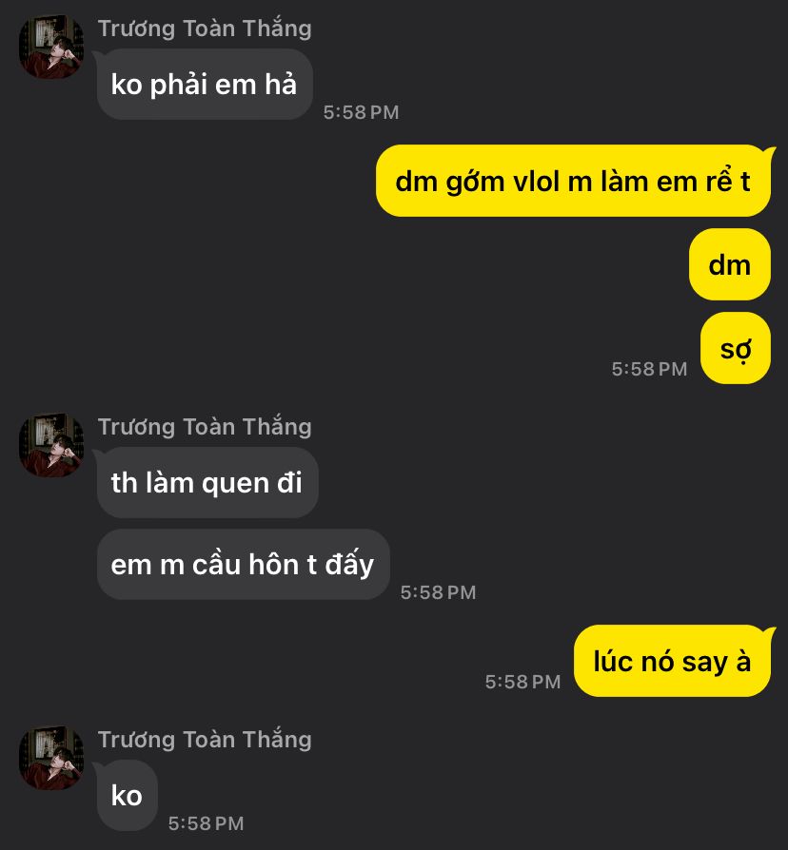Image resolution: width=788 pixels, height=850 pixels.
Task: Open sender name above 'ko phải em hả'
Action: [205, 29]
